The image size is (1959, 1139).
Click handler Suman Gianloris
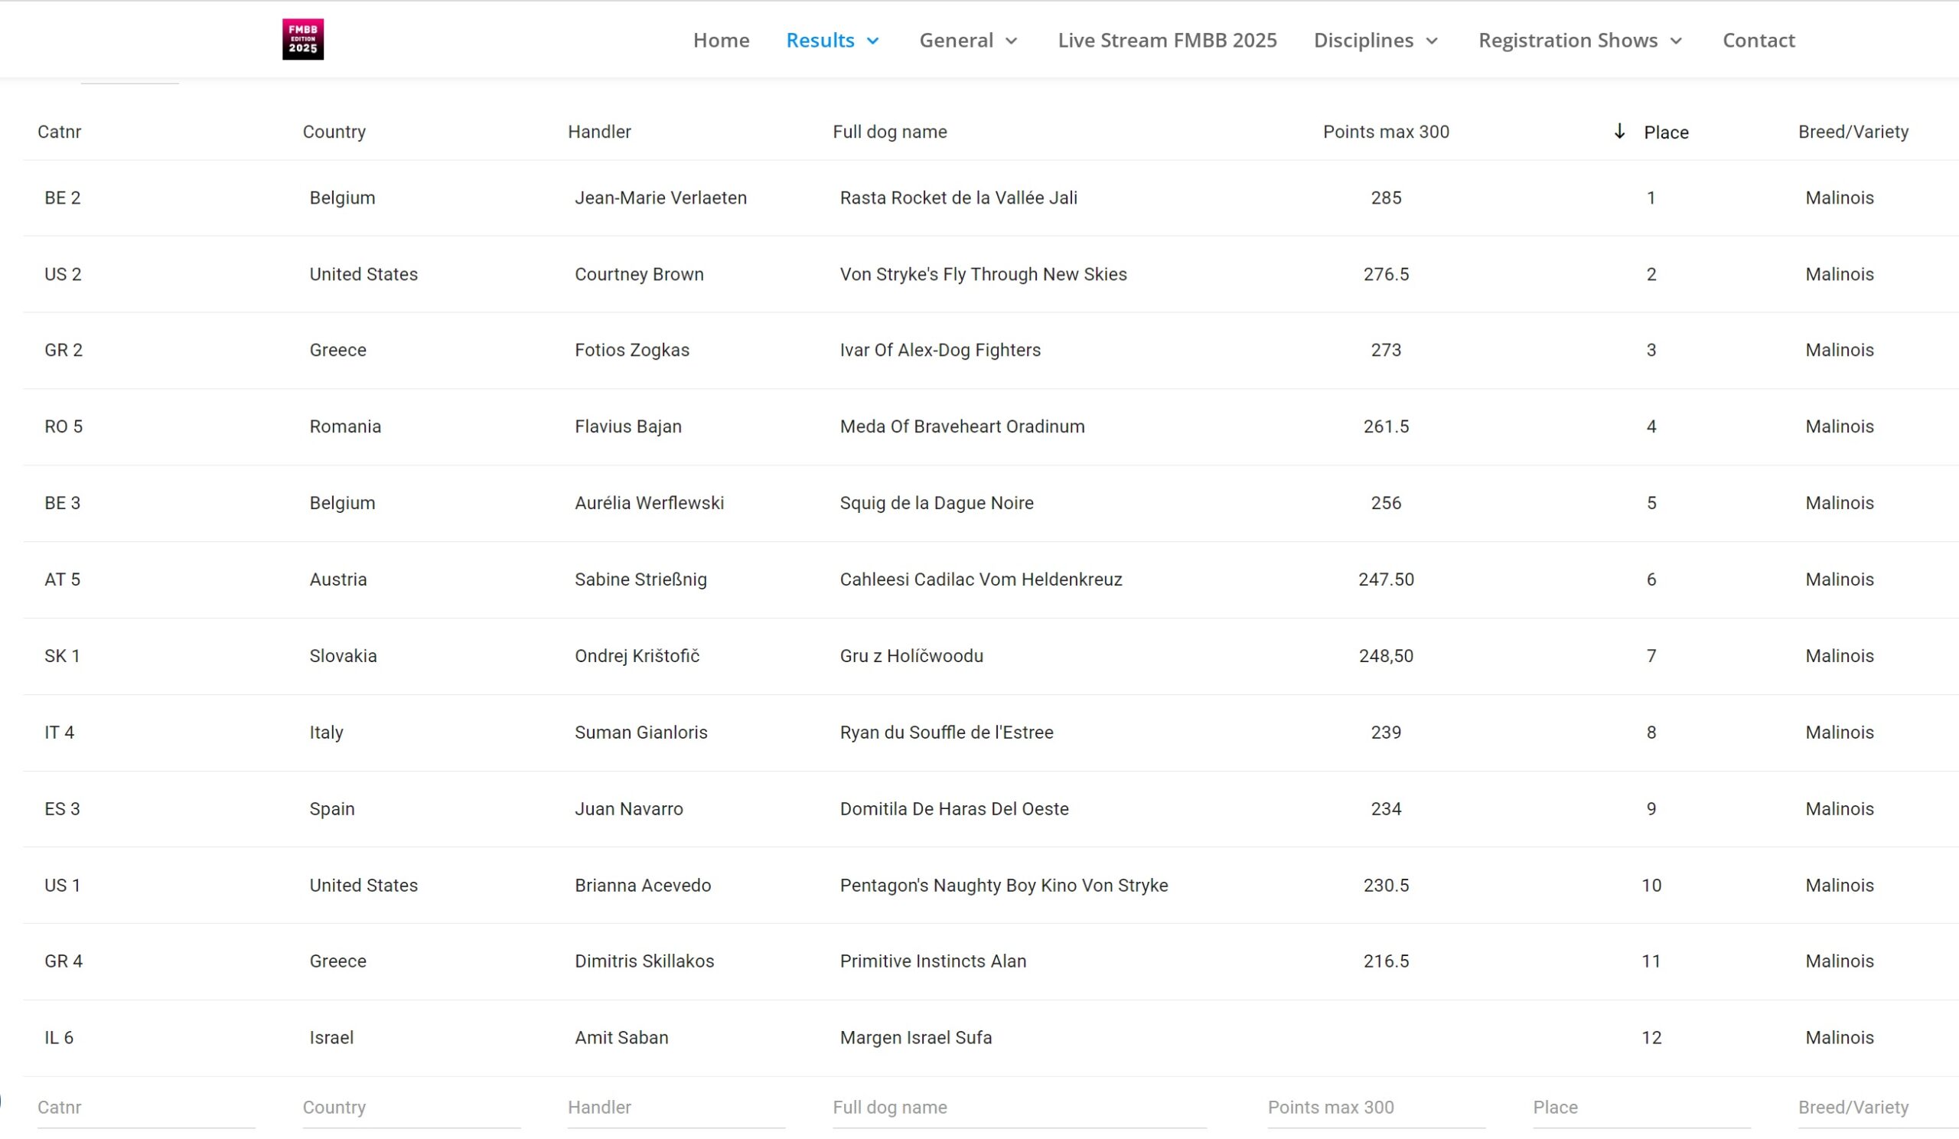[641, 732]
